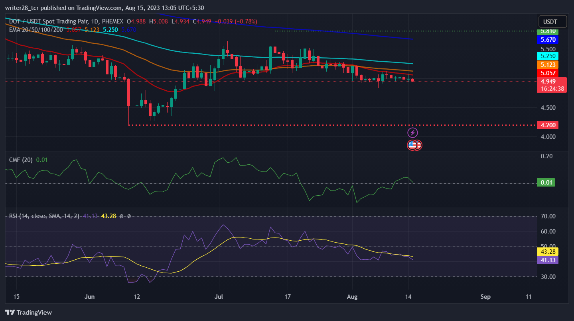
Task: Click the yellow 43.28 value in RSI legend
Action: pos(108,216)
